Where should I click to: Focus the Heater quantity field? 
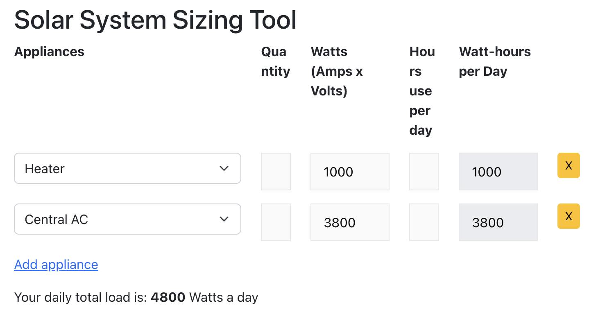[276, 172]
